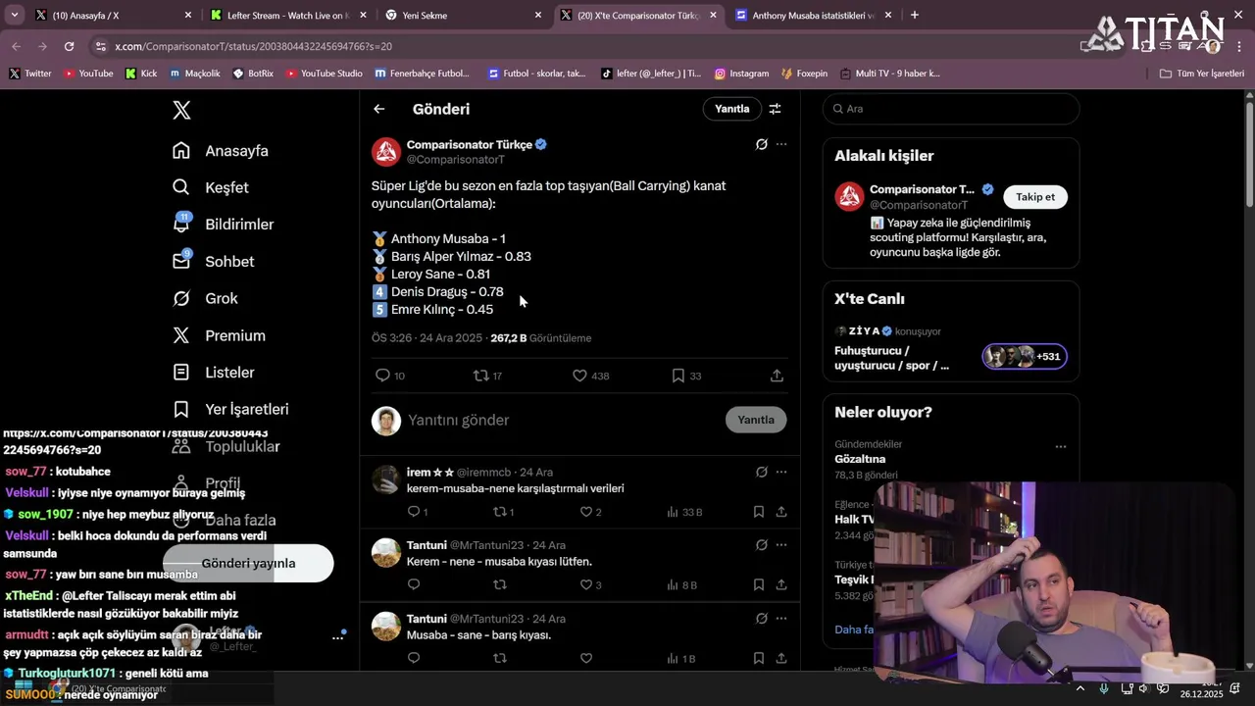The height and width of the screenshot is (706, 1255).
Task: Open Instagram bookmark
Action: point(741,74)
